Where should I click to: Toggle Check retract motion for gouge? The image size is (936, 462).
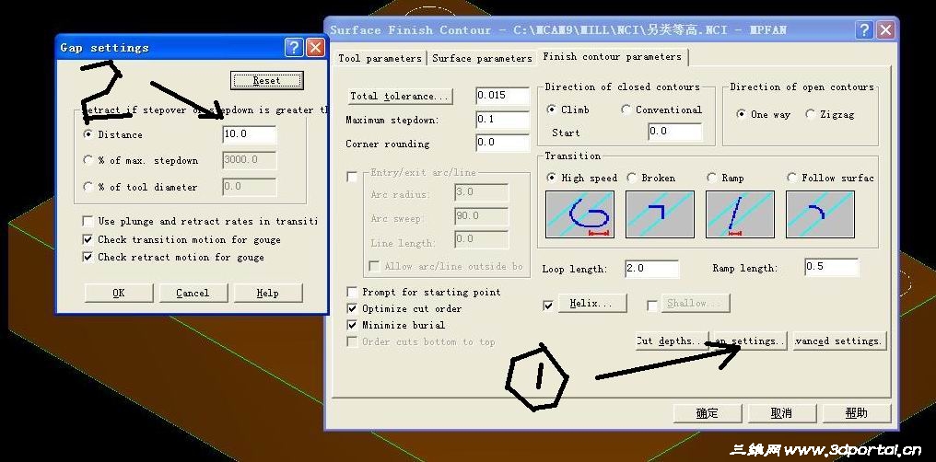coord(88,258)
